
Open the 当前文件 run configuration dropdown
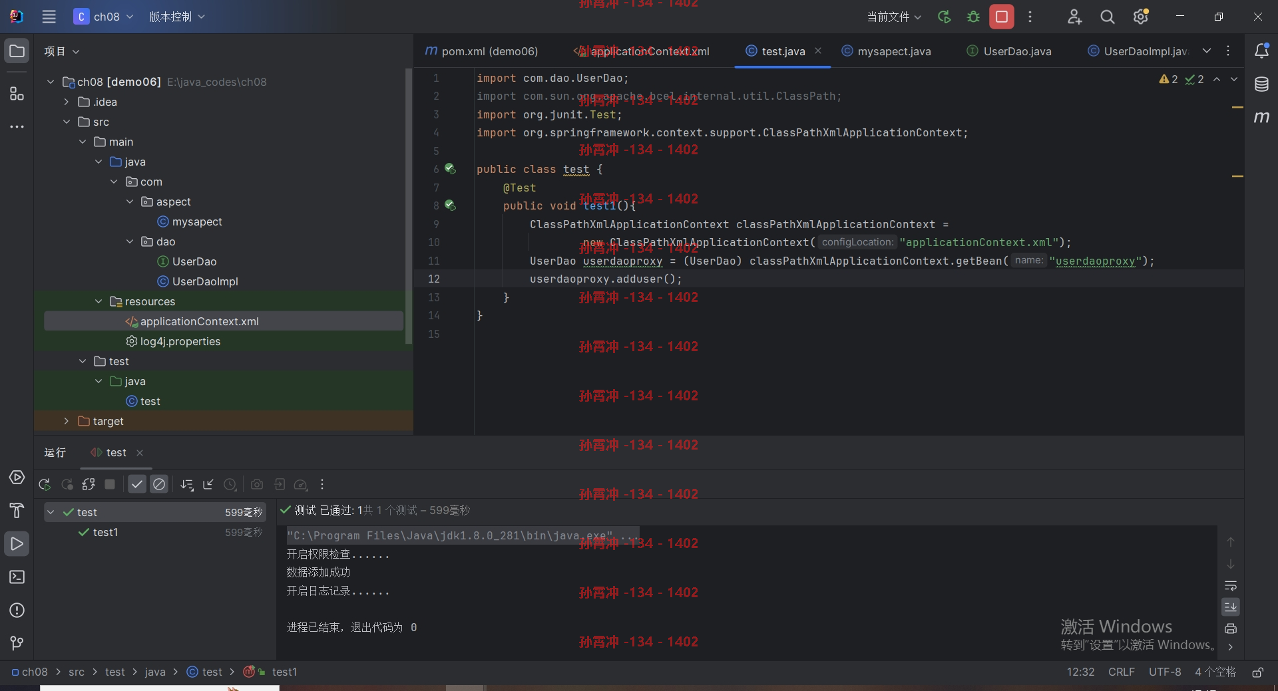(x=894, y=17)
